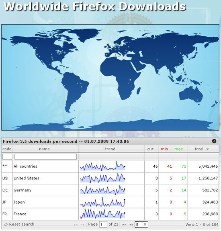Sort by the code column header

7,149
